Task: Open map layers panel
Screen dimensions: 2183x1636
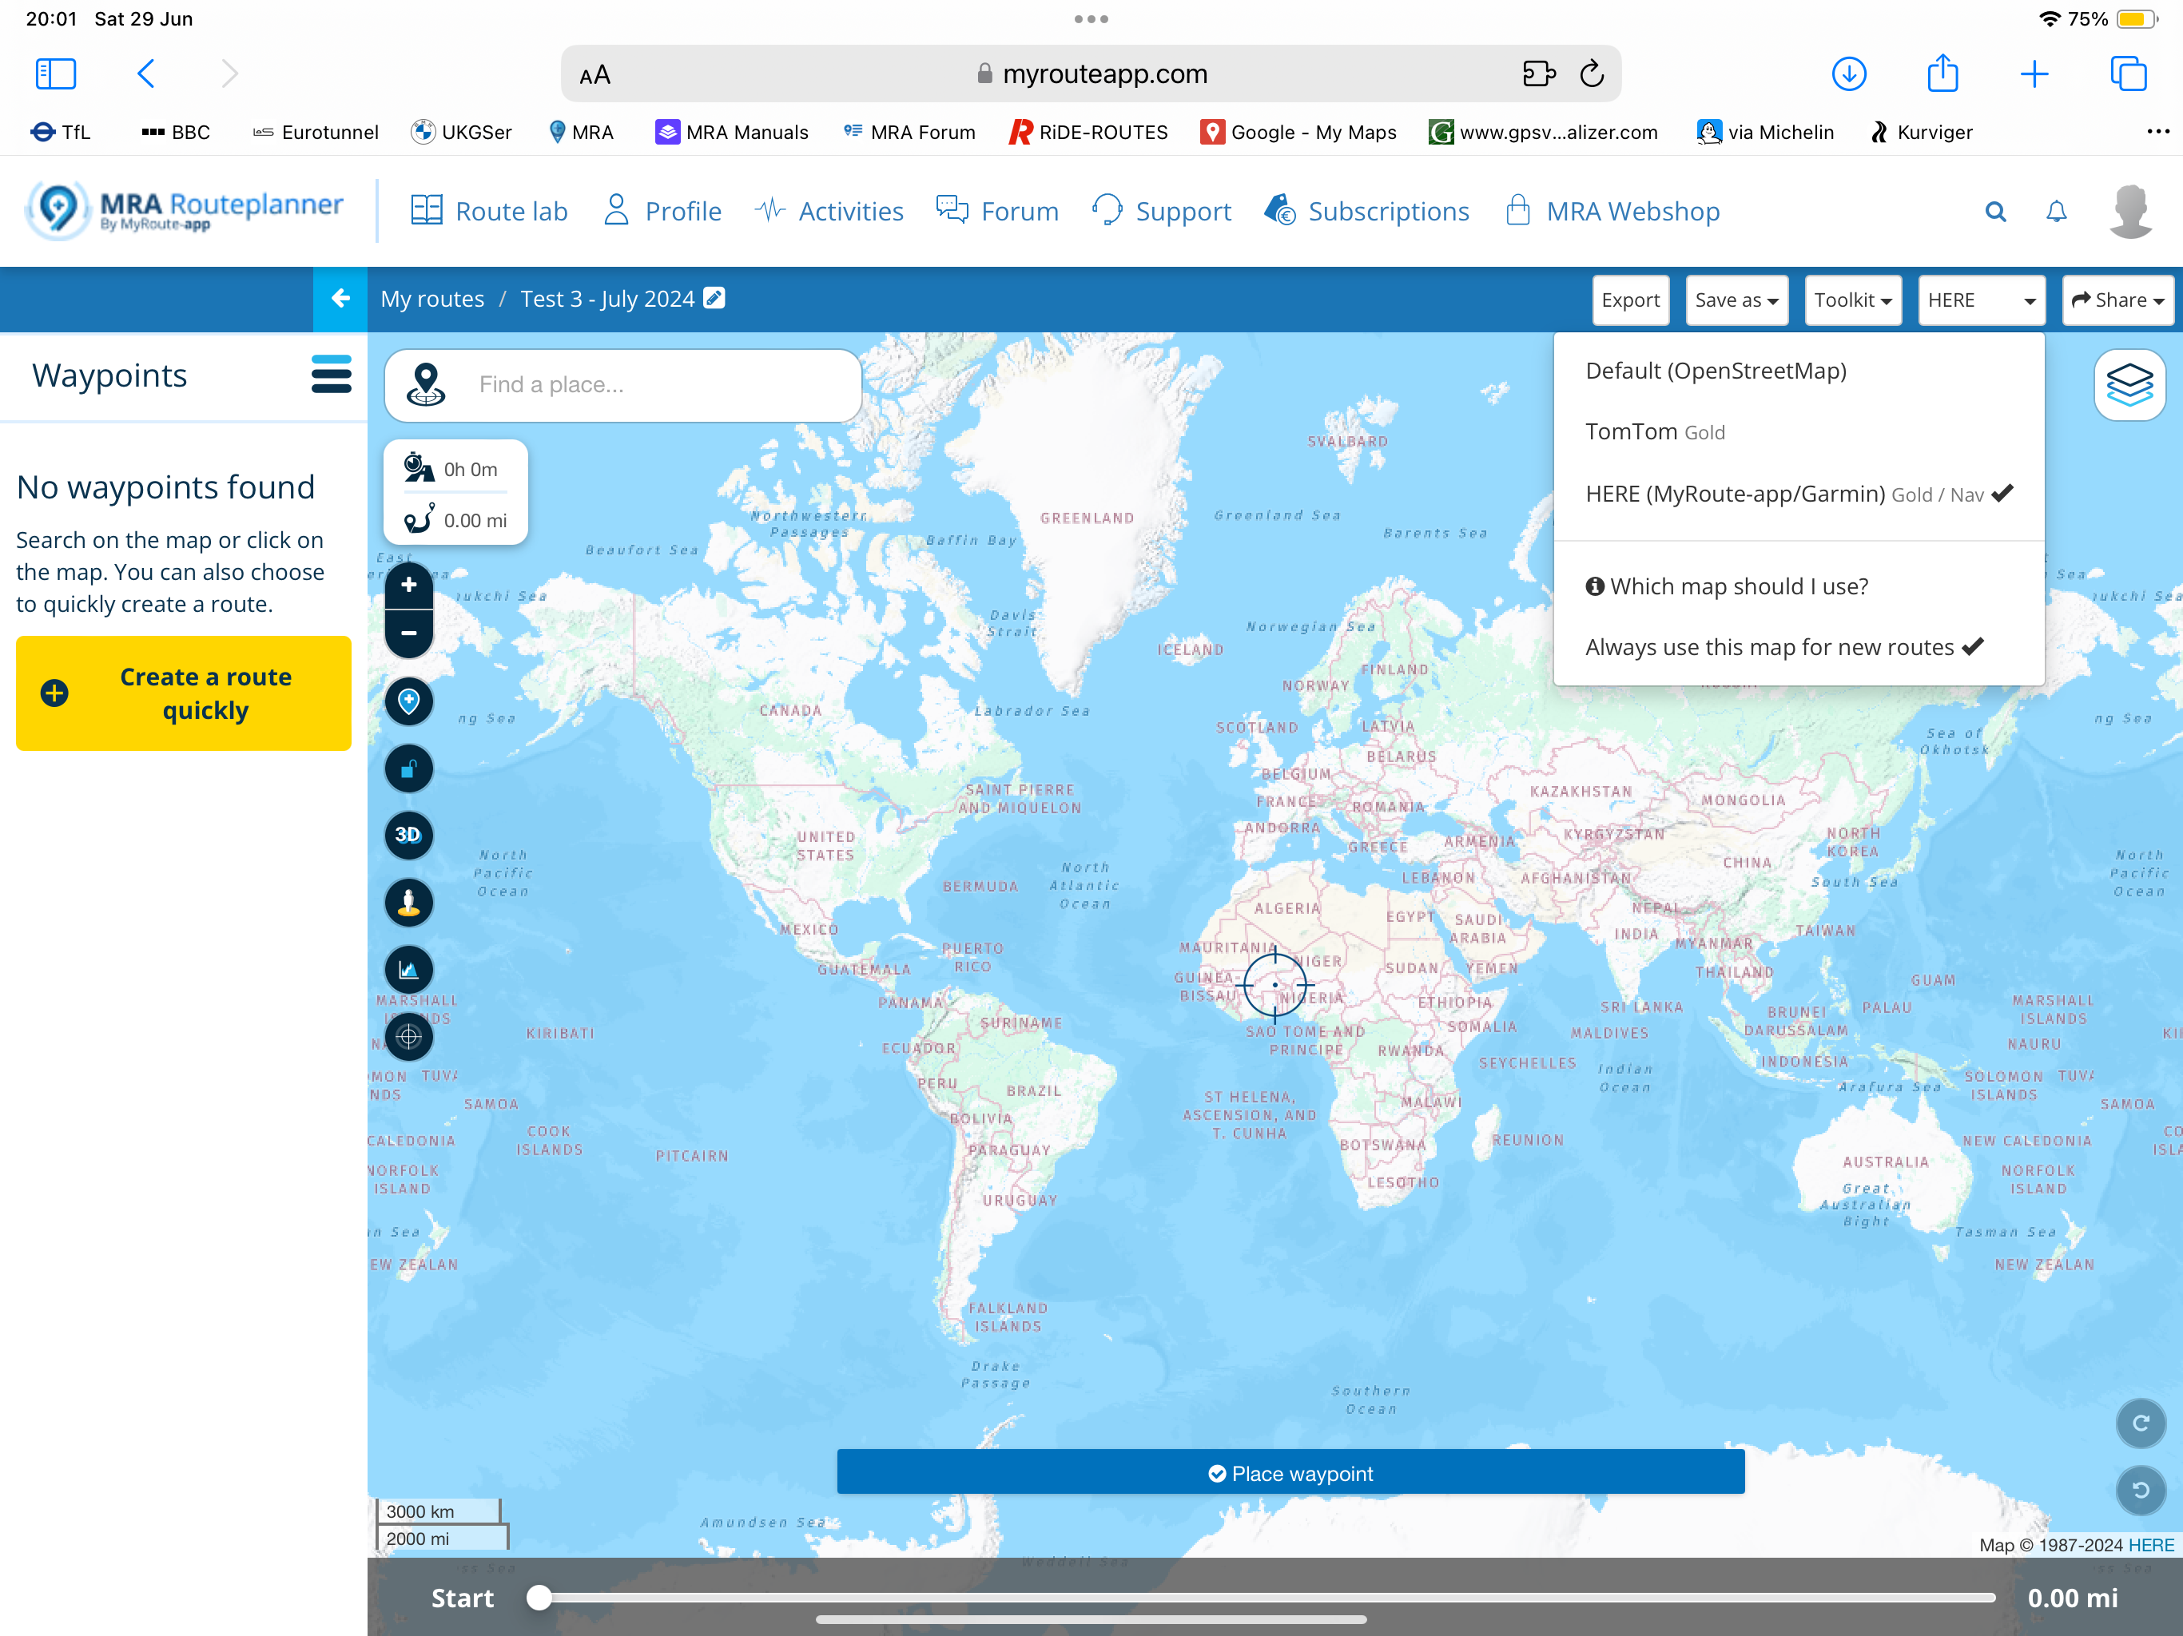Action: point(2129,385)
